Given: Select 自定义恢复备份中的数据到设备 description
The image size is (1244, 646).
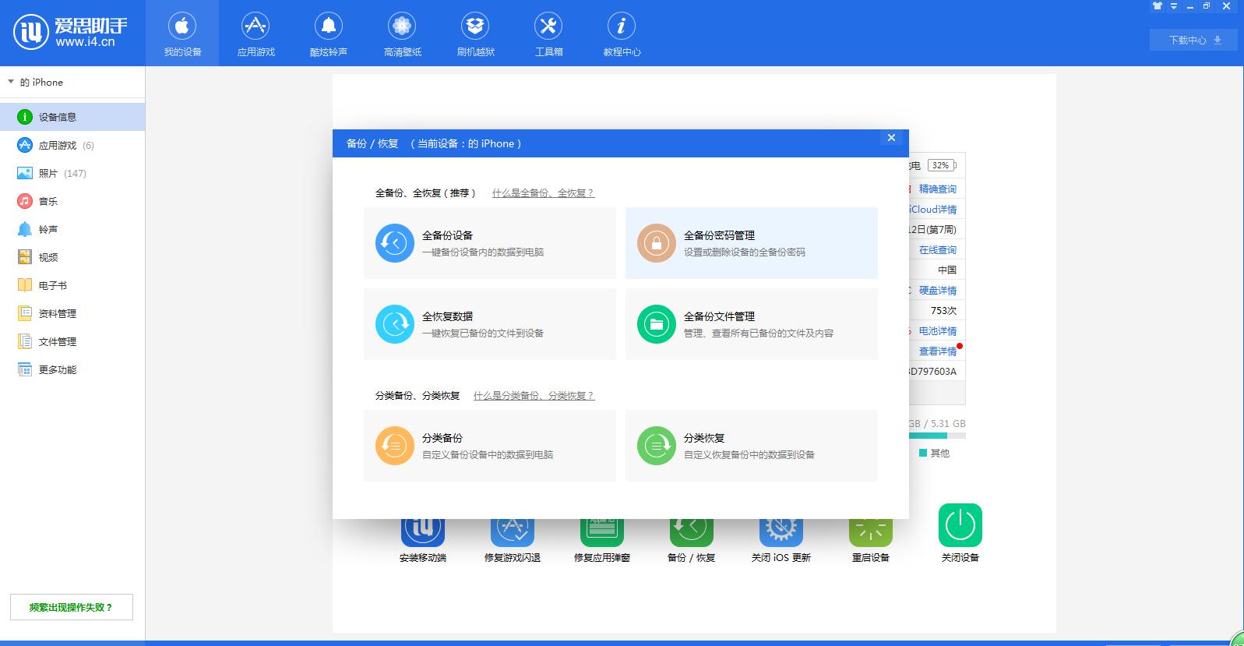Looking at the screenshot, I should point(749,455).
